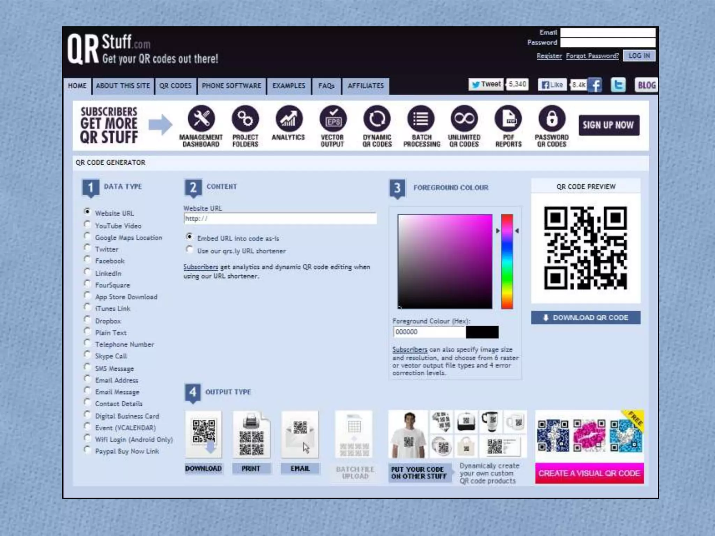Select the Email Address data type
The width and height of the screenshot is (715, 536).
pyautogui.click(x=87, y=379)
